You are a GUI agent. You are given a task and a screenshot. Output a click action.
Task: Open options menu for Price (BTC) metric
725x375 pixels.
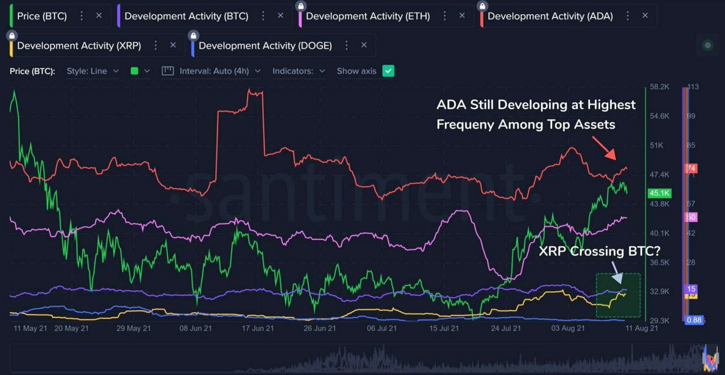[x=82, y=16]
